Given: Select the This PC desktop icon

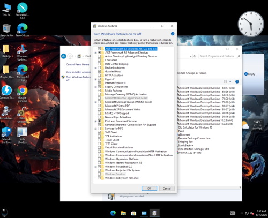Looking at the screenshot, I should pos(6,10).
